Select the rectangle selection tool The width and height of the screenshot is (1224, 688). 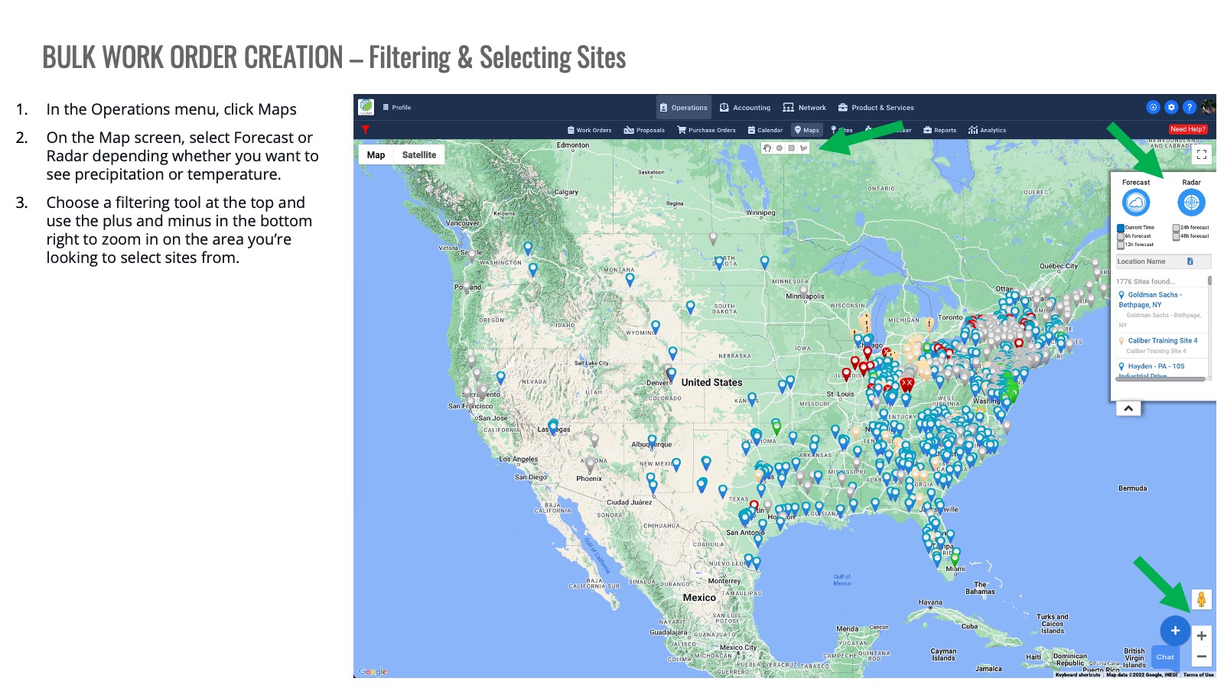[x=791, y=148]
